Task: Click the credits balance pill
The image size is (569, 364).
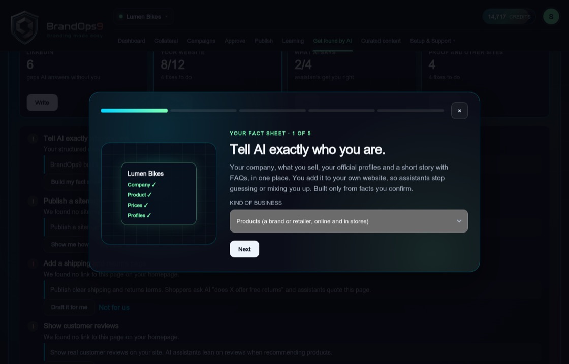Action: pyautogui.click(x=509, y=17)
